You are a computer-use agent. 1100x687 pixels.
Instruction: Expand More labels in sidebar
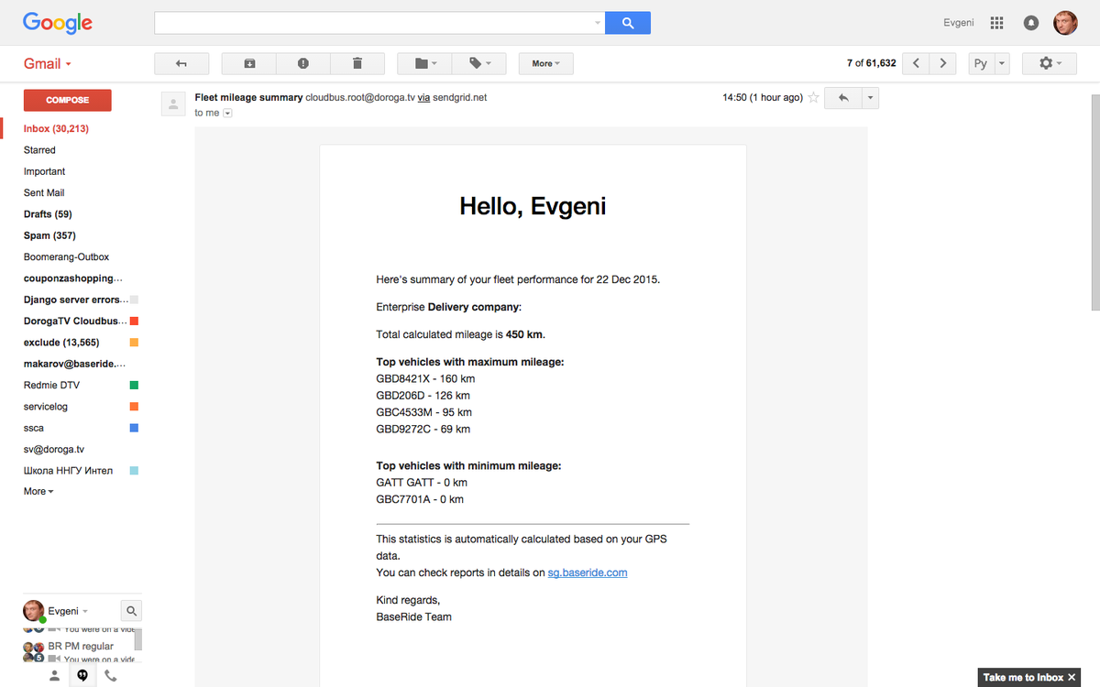click(38, 492)
